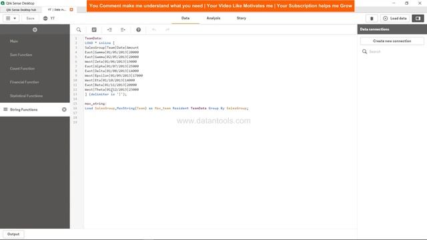Screen dimensions: 427x240
Task: Click Create new connection
Action: click(392, 41)
